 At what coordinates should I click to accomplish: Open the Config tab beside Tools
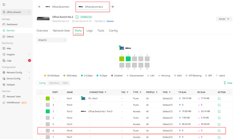113,31
